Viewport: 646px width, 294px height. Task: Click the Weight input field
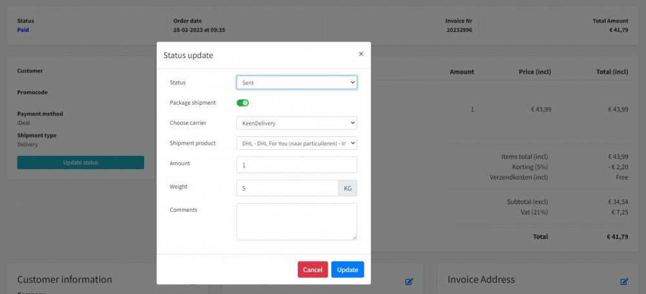pos(287,188)
